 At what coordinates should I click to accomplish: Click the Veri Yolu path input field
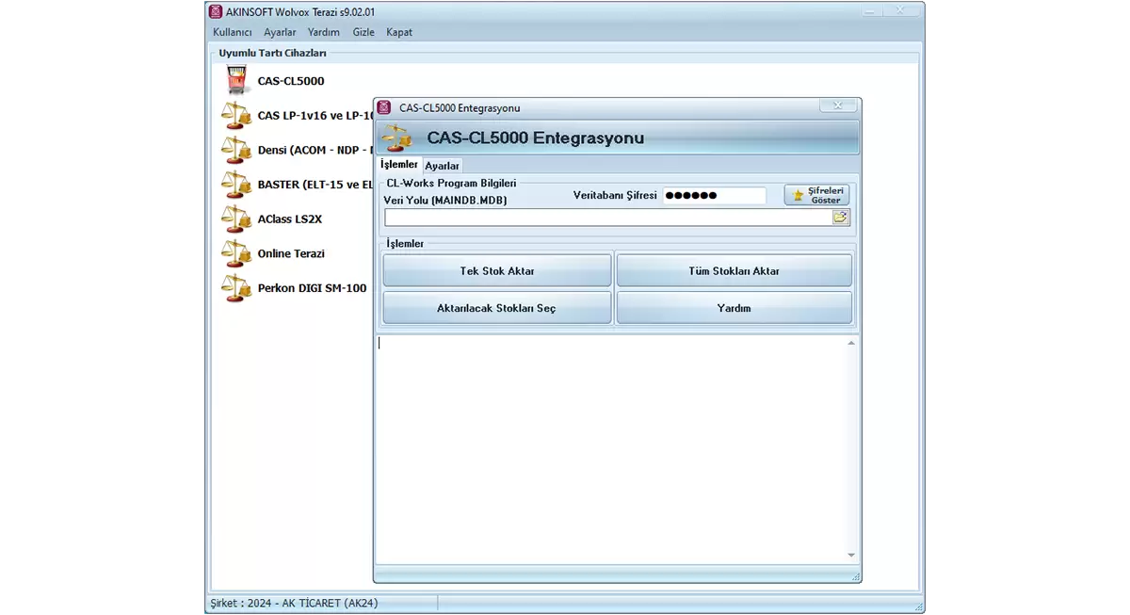coord(607,218)
